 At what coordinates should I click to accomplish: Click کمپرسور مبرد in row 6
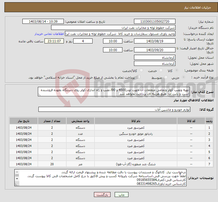(136, 158)
